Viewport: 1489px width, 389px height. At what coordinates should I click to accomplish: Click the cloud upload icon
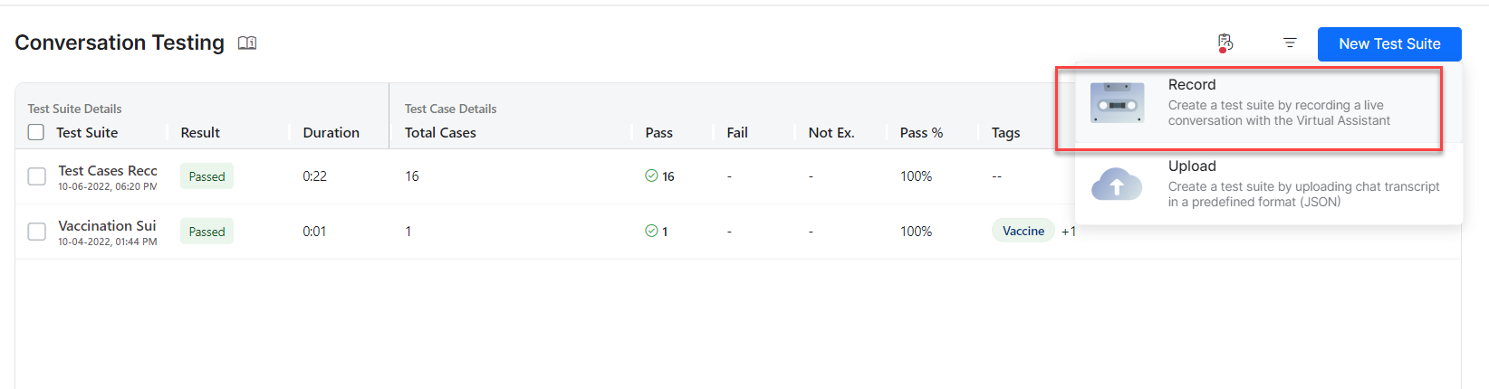[x=1117, y=185]
